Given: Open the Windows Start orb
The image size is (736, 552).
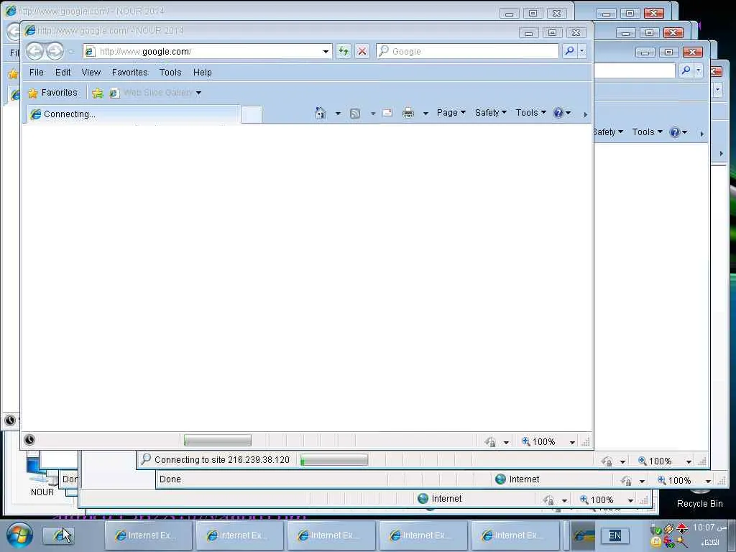Looking at the screenshot, I should [19, 535].
